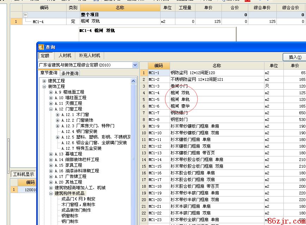The image size is (306, 225).
Task: Click scroll-up arrow in chapter tree
Action: click(x=133, y=81)
